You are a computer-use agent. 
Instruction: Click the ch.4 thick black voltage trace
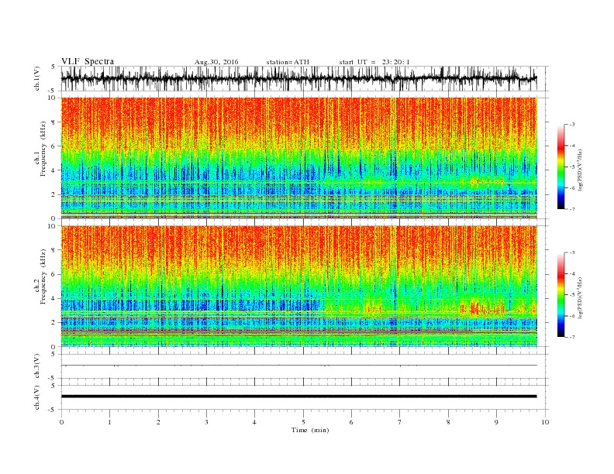(x=298, y=397)
